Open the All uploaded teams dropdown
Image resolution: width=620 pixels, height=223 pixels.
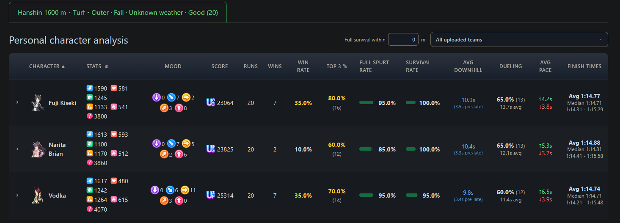(519, 39)
